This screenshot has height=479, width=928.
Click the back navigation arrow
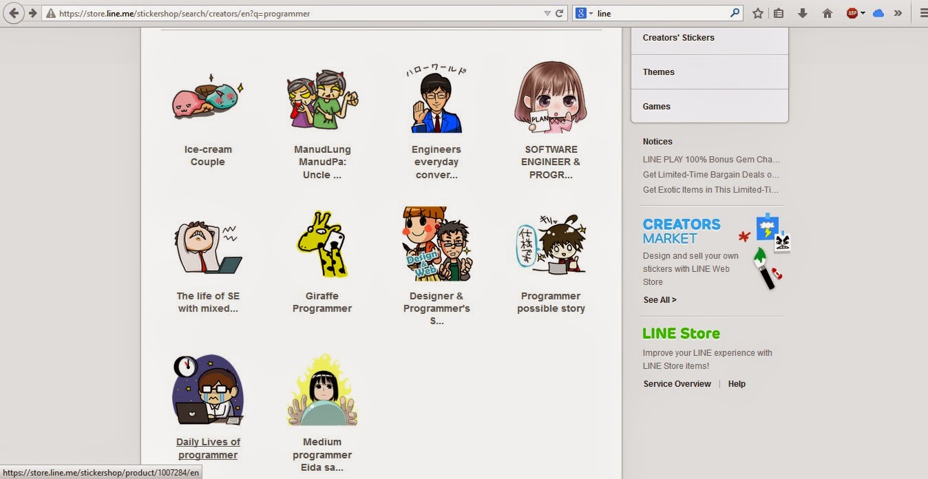click(x=12, y=12)
